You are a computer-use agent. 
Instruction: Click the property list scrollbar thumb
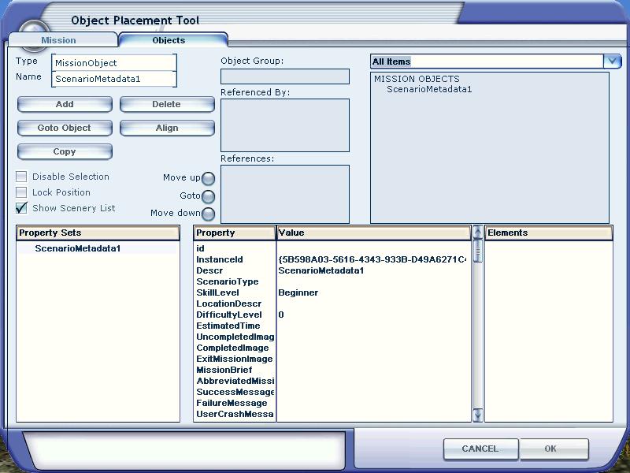click(477, 251)
